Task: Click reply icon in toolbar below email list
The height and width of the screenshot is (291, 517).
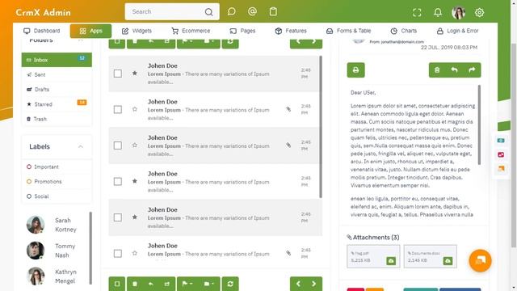Action: tap(151, 284)
